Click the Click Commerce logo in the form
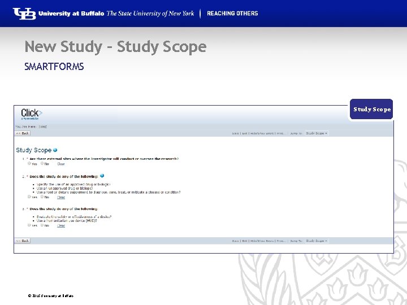This screenshot has width=407, height=305. tap(32, 114)
